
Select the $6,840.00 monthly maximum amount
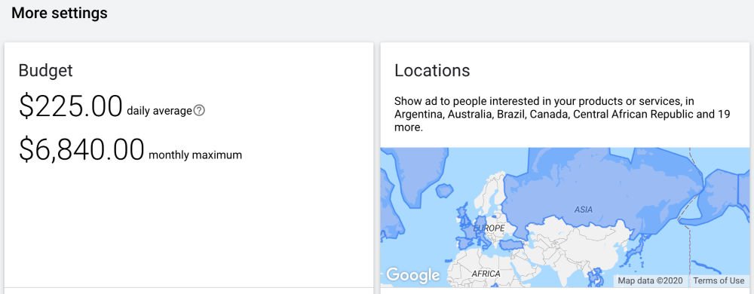click(81, 149)
